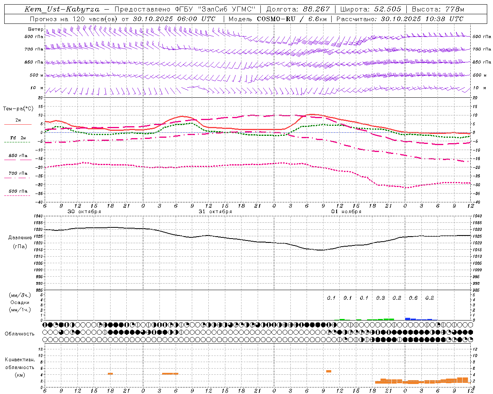The width and height of the screenshot is (493, 394).
Task: Click the 10 м wind level label on left
Action: pyautogui.click(x=37, y=88)
